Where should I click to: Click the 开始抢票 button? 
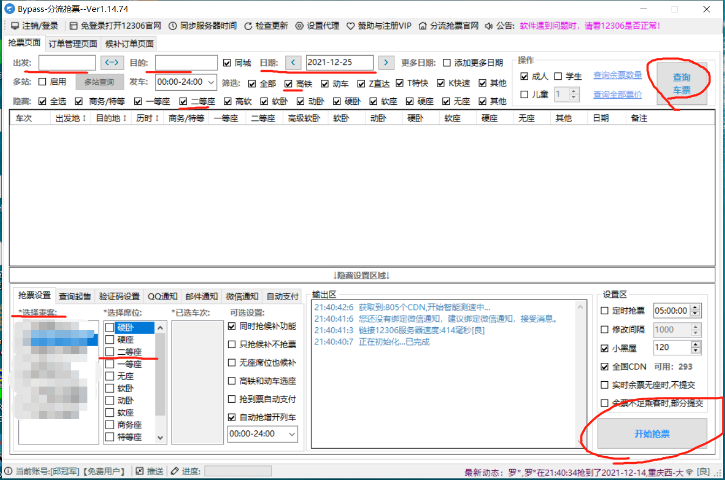pos(652,434)
